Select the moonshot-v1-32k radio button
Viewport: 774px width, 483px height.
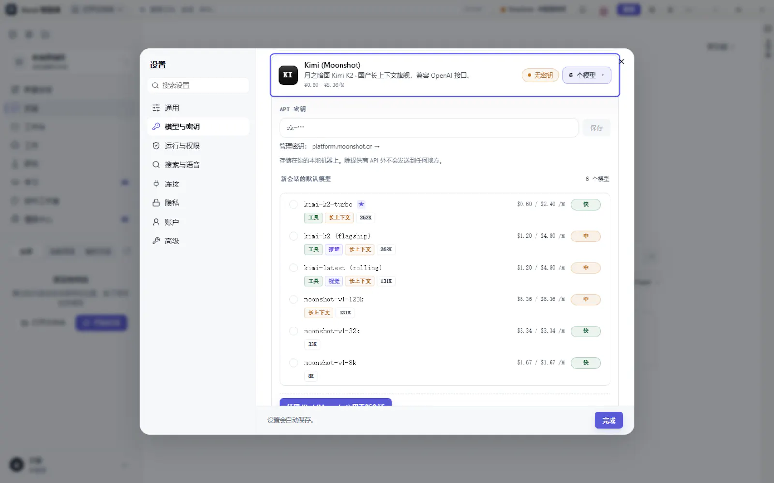pyautogui.click(x=293, y=331)
